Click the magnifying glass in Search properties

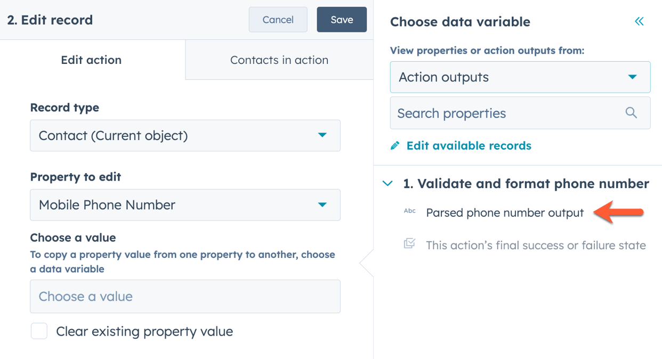[x=631, y=112]
